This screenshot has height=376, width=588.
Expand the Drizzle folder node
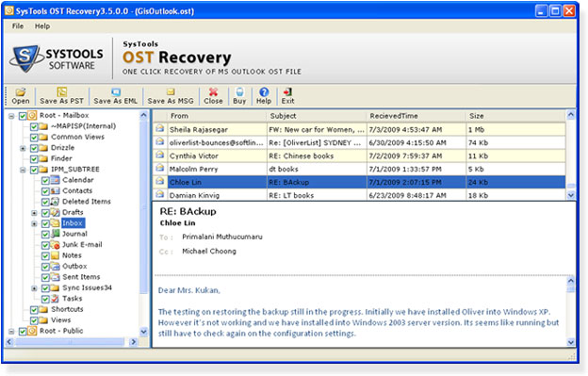pyautogui.click(x=23, y=148)
